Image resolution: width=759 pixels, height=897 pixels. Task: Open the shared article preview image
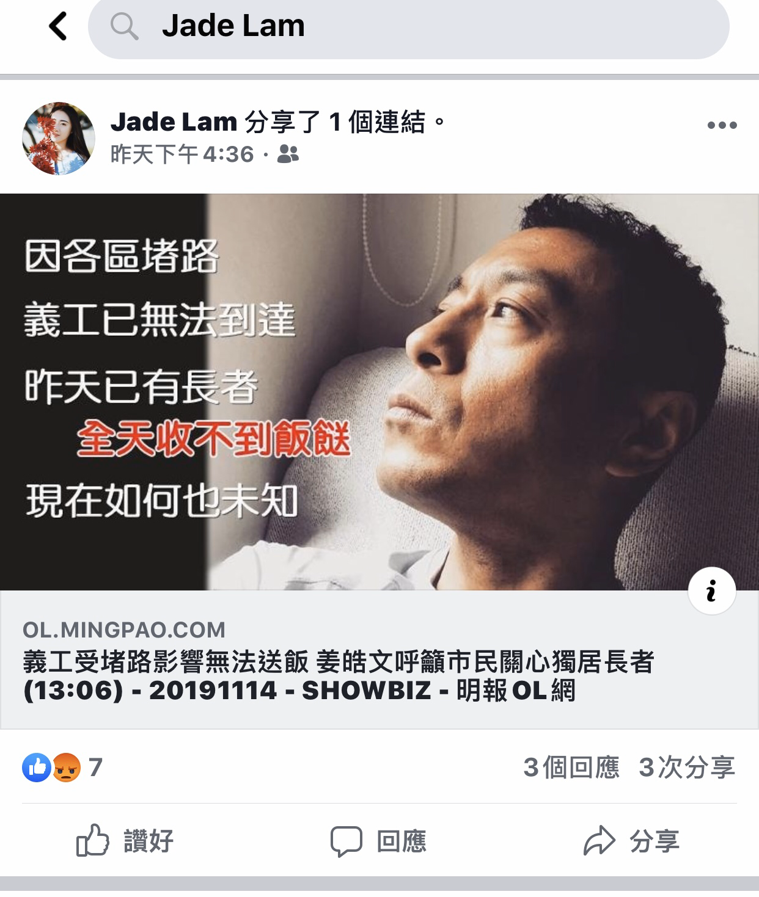(x=380, y=392)
